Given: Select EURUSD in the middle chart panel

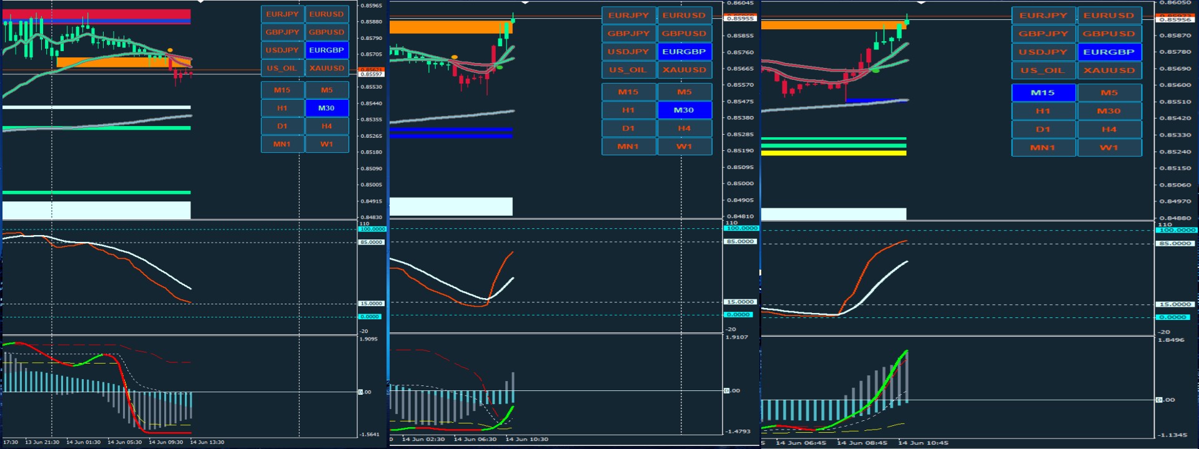Looking at the screenshot, I should point(684,16).
